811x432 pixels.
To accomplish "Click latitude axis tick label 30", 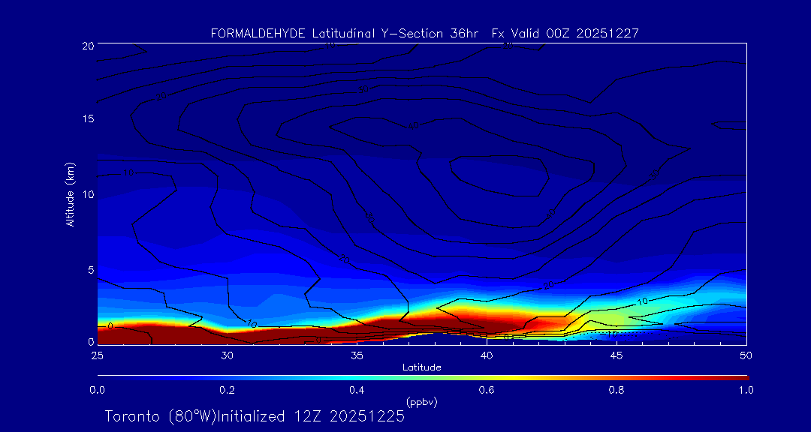I will point(227,355).
